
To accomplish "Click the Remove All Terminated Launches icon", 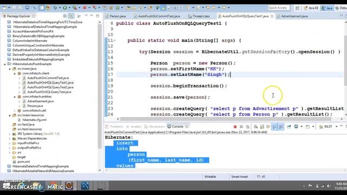I will tap(248, 127).
